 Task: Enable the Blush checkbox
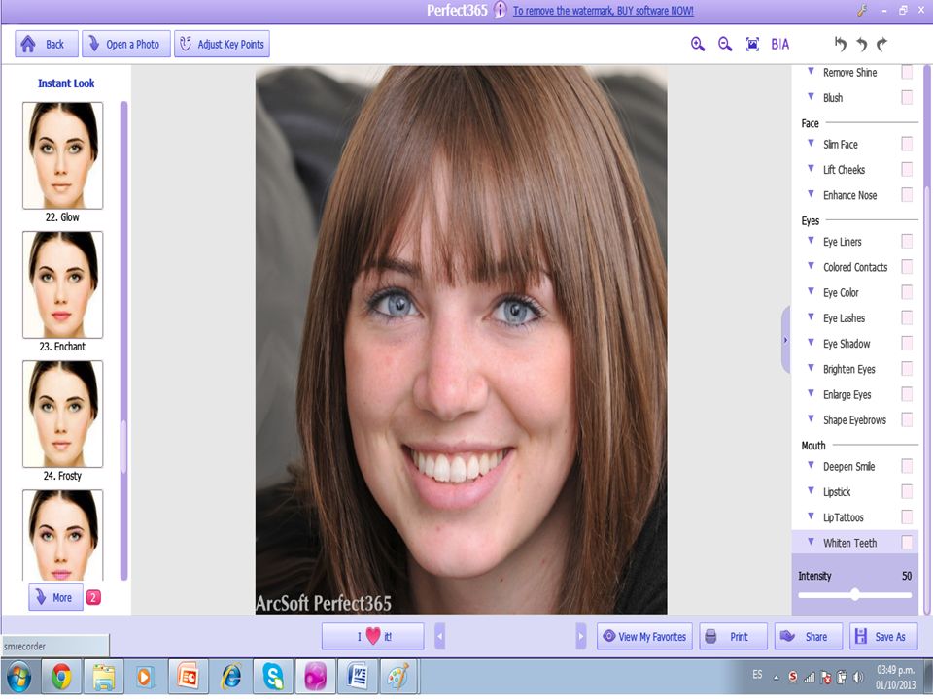click(907, 97)
